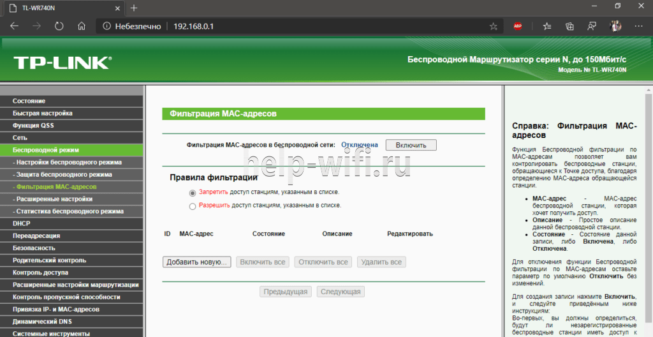The height and width of the screenshot is (337, 653).
Task: Open the ABP Adblock Plus extension
Action: tap(518, 26)
